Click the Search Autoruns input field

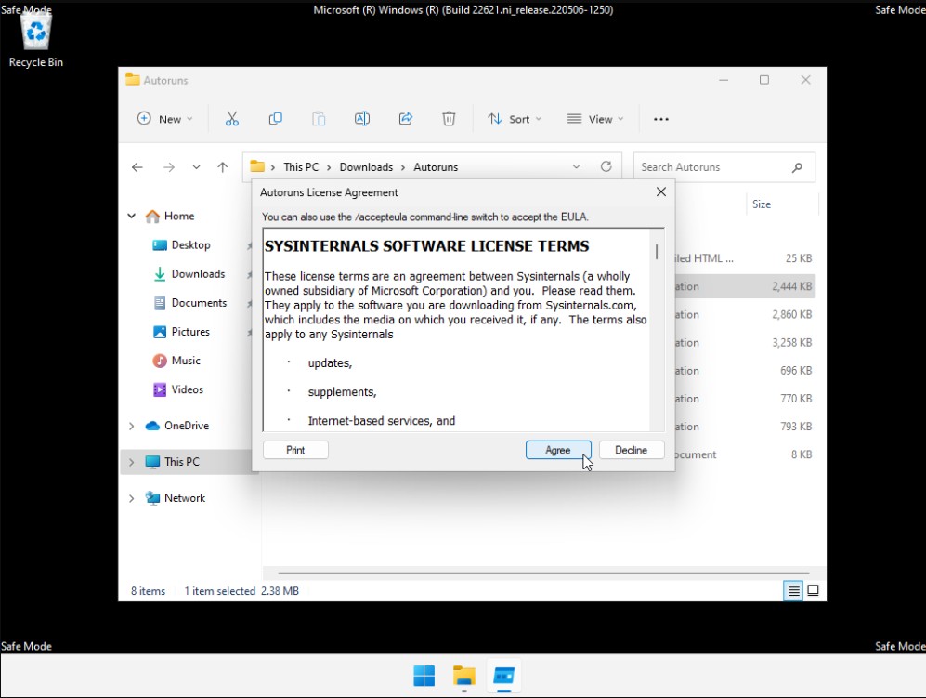(711, 167)
